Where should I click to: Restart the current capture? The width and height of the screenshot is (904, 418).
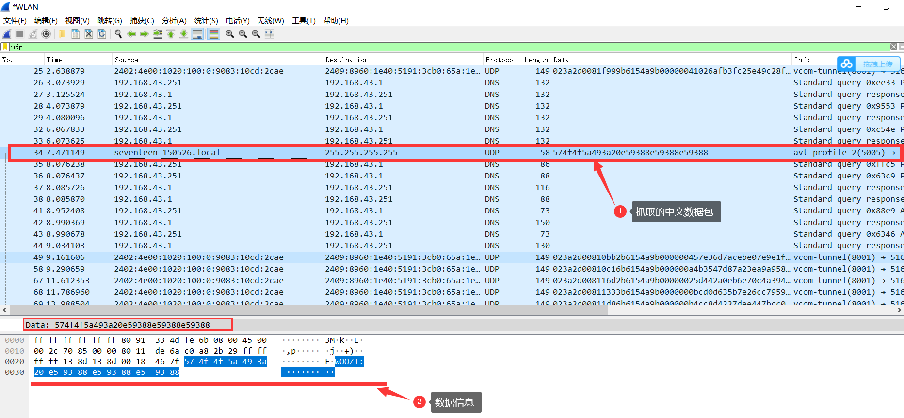(x=33, y=34)
